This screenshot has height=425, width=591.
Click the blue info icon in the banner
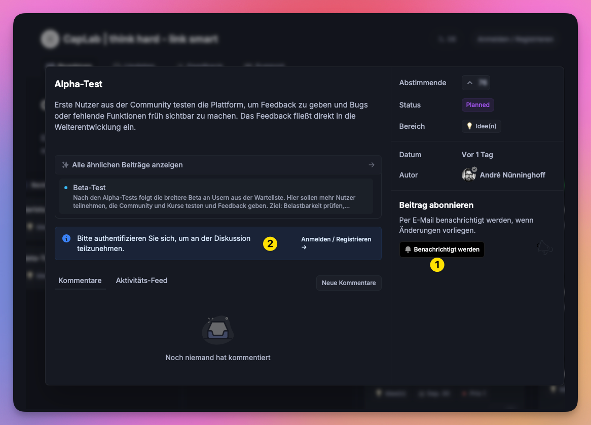[x=66, y=238]
